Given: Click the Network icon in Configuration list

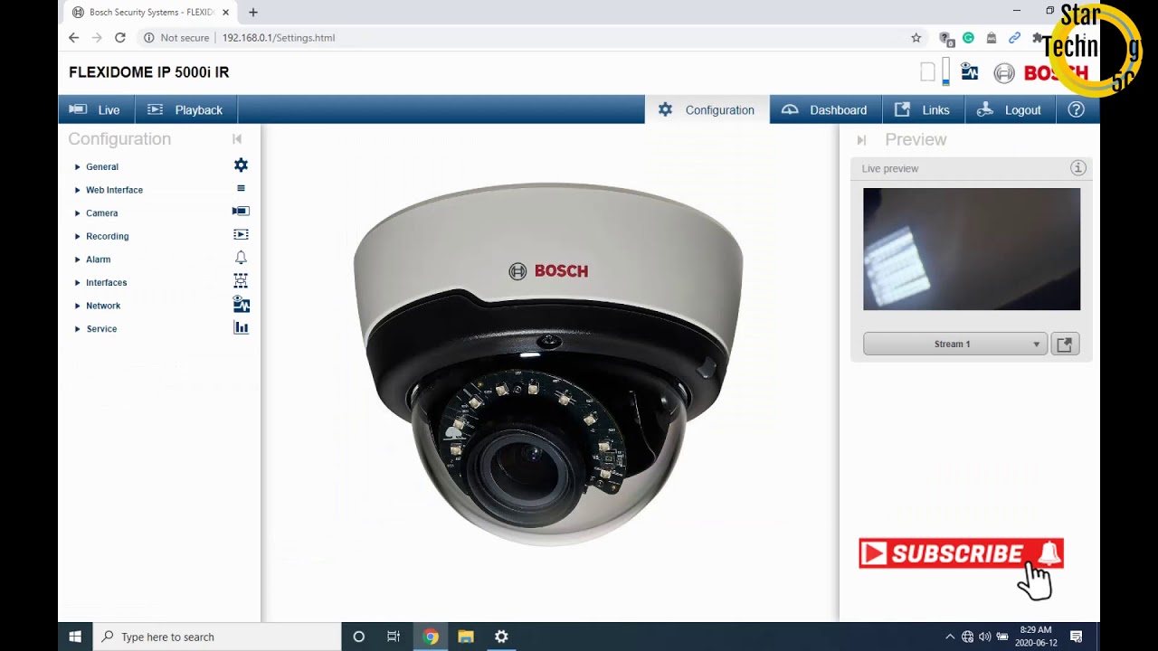Looking at the screenshot, I should tap(241, 305).
